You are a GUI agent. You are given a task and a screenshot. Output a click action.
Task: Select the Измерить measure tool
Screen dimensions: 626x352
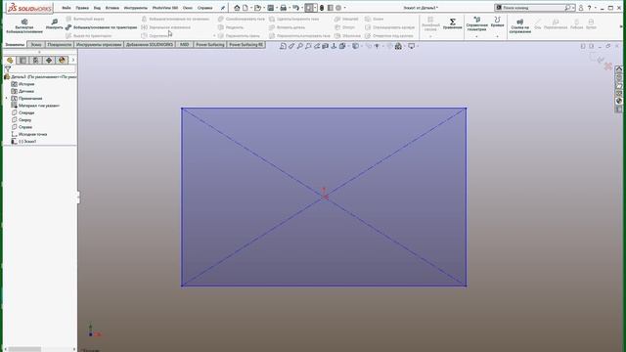55,24
